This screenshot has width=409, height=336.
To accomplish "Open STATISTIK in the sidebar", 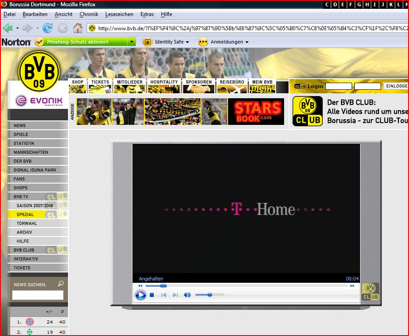I will point(38,143).
